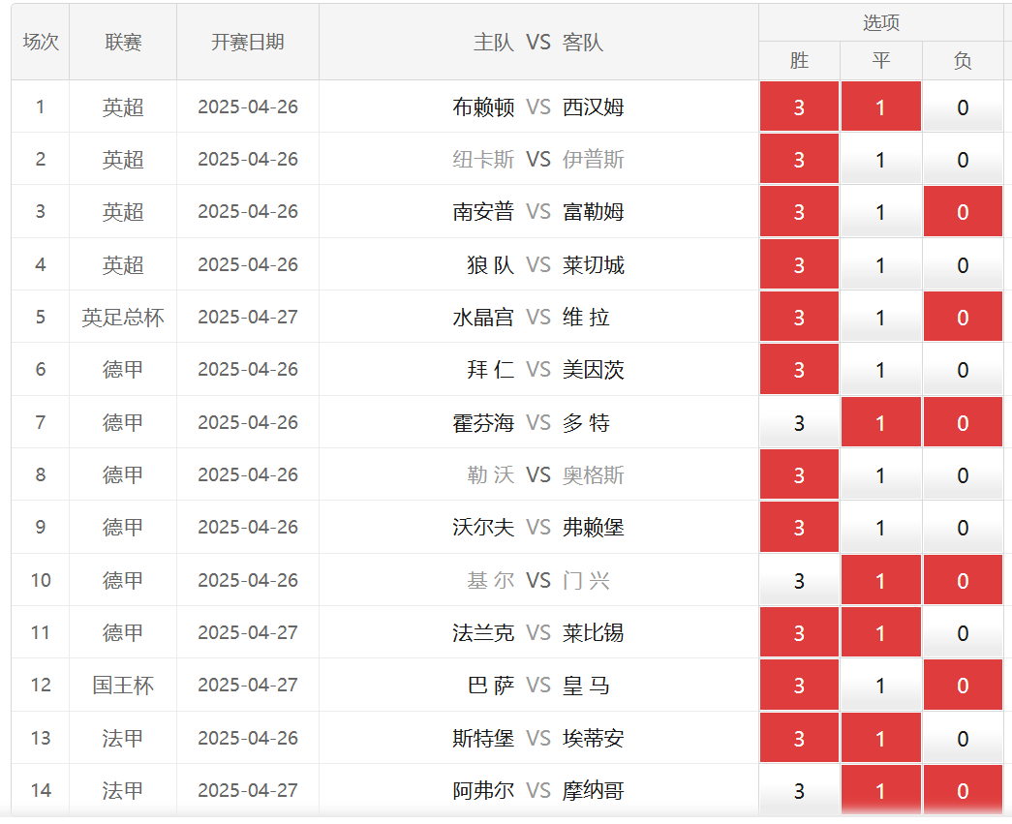Image resolution: width=1012 pixels, height=824 pixels.
Task: Toggle 胜 (3) for 斯特堡 VS 埃蒂安
Action: pos(799,738)
